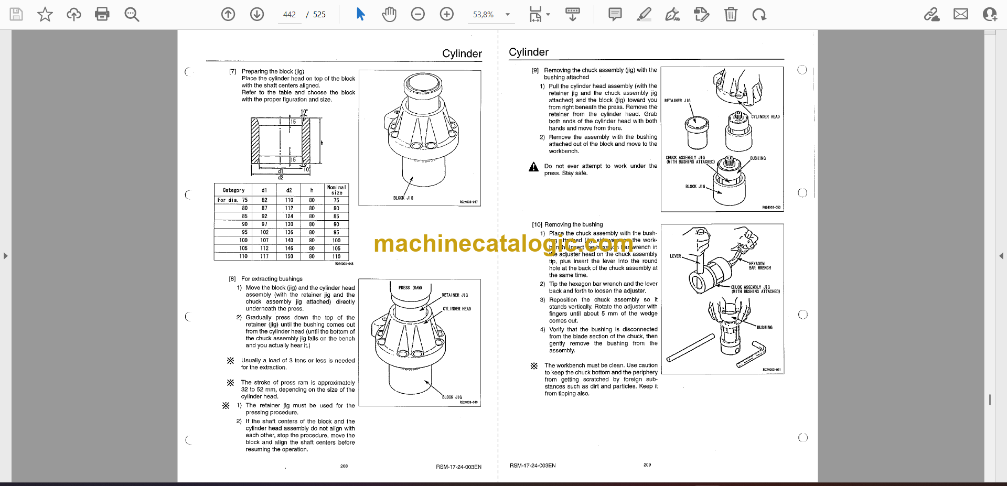Upload file to cloud
Viewport: 1007px width, 486px height.
74,14
